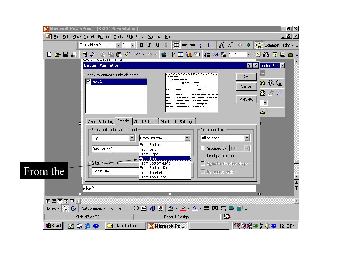Toggle Bold formatting button
The image size is (342, 256).
141,45
